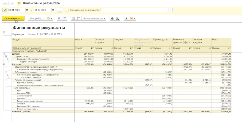Open the Разворачивать до dropdown
This screenshot has height=122, width=242.
point(94,19)
